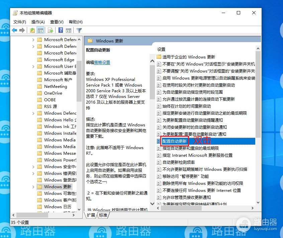Click the Filter funnel toolbar icon
The width and height of the screenshot is (283, 238).
coord(79,30)
